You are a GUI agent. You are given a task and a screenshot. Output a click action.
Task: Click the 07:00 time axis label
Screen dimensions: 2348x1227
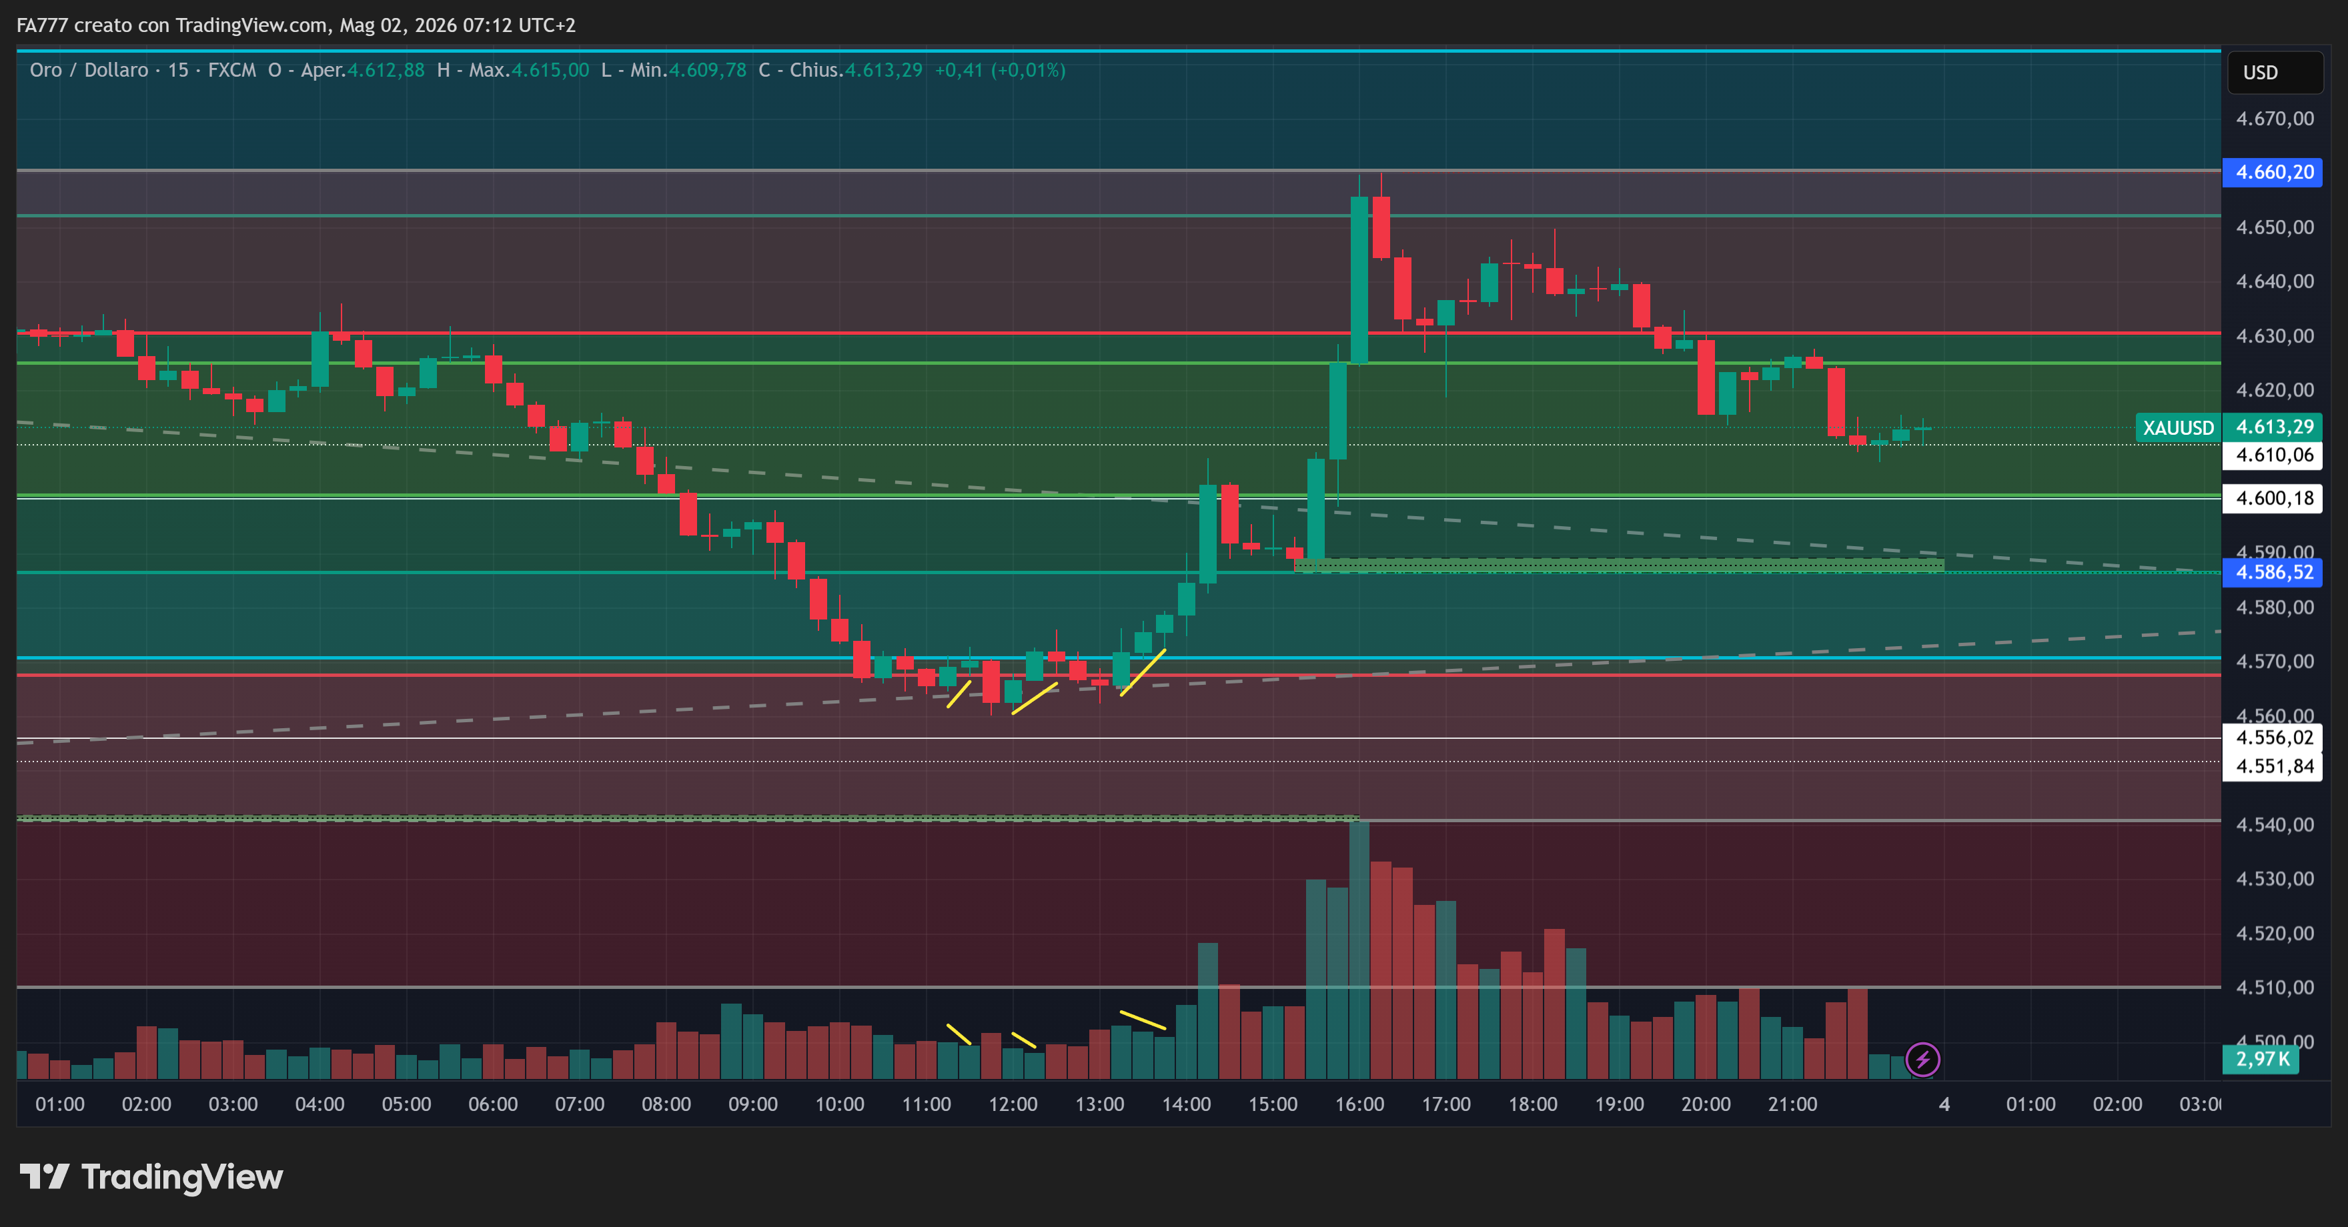coord(580,1104)
